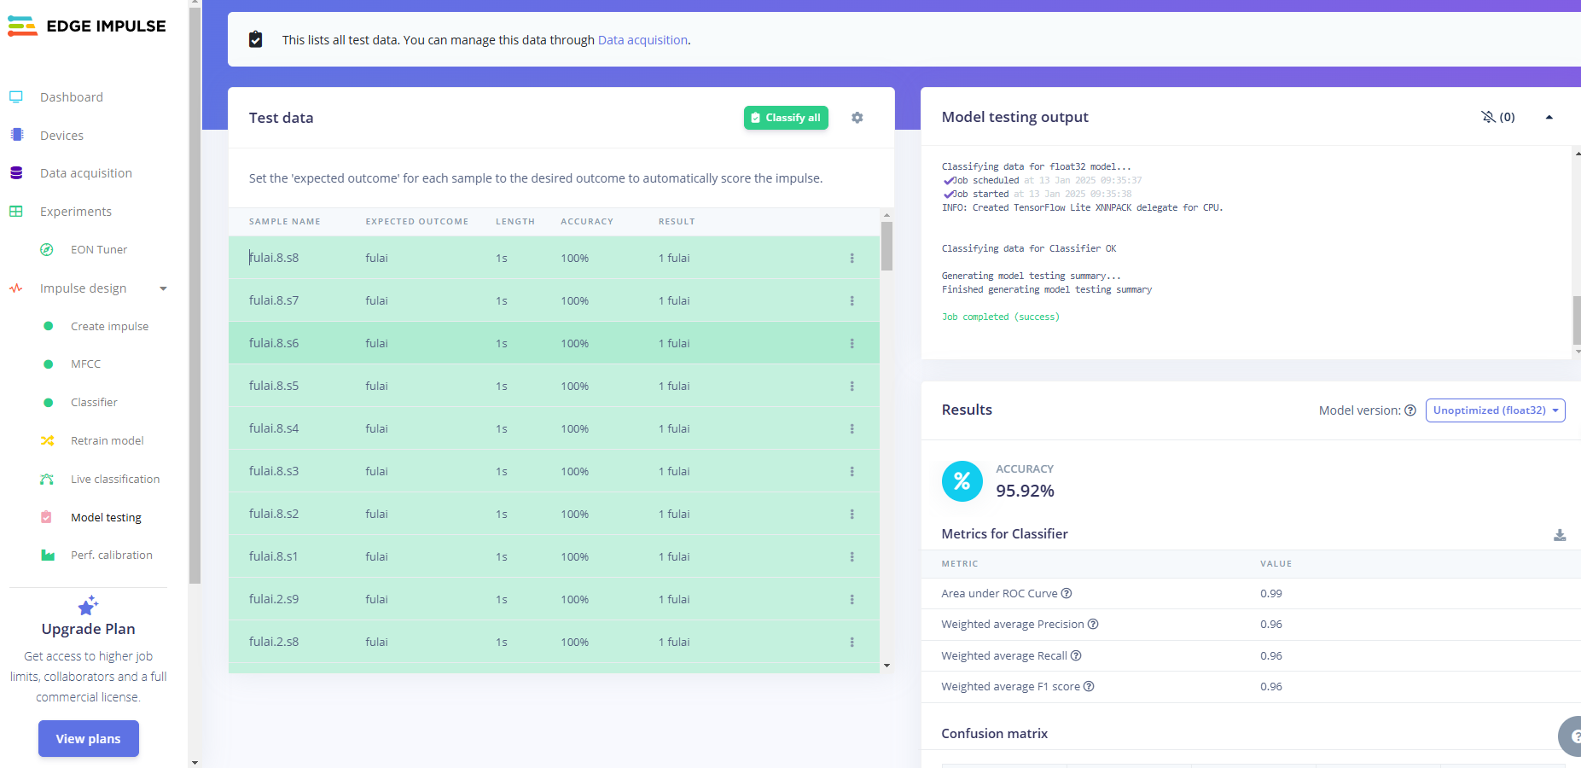Open the Live classification page
The width and height of the screenshot is (1581, 768).
tap(115, 479)
